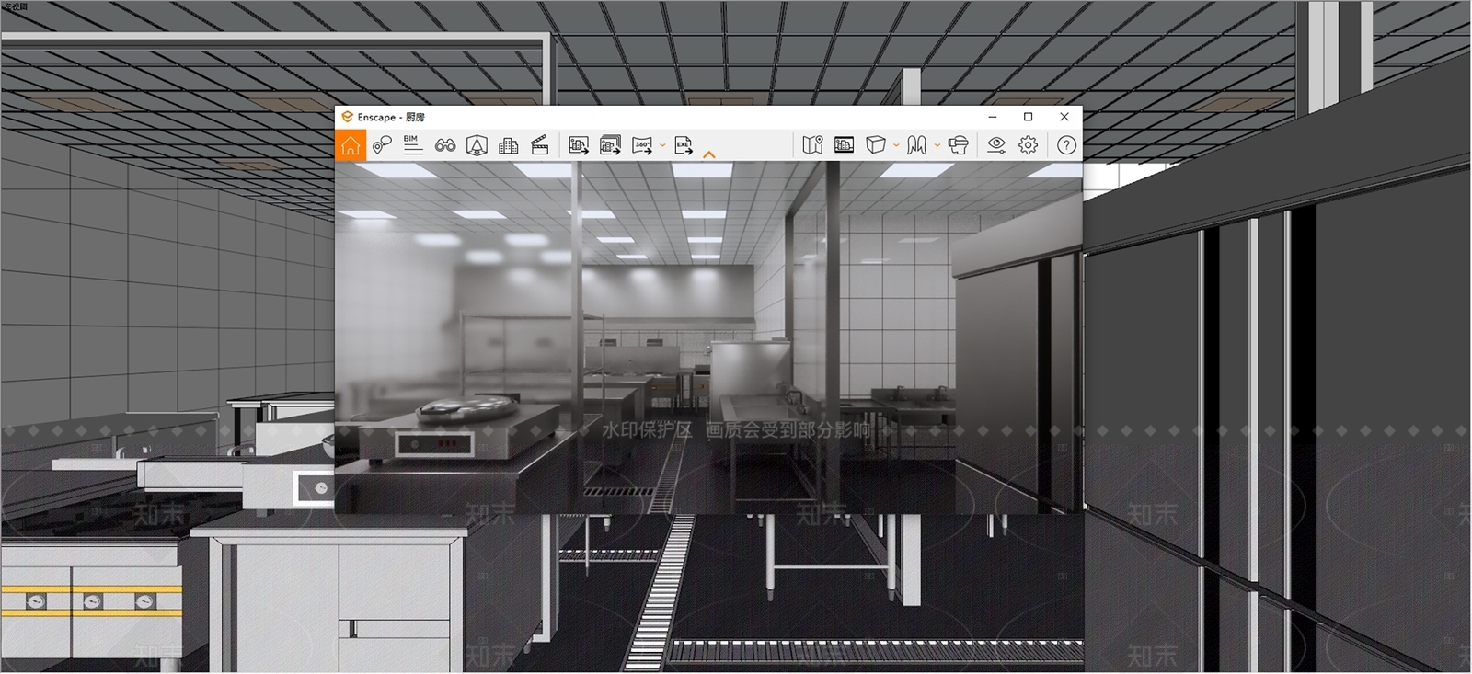1472x674 pixels.
Task: Open the view management pin icon
Action: click(382, 145)
